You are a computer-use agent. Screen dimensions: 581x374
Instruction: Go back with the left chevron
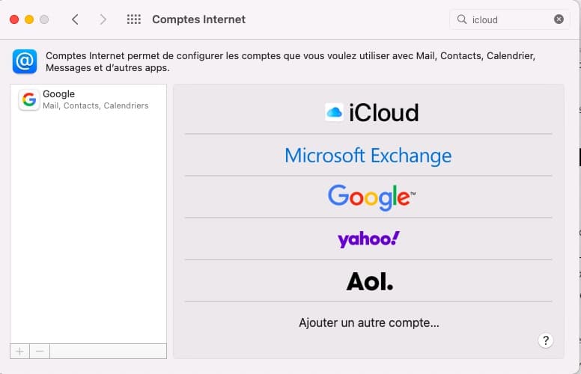pyautogui.click(x=75, y=19)
